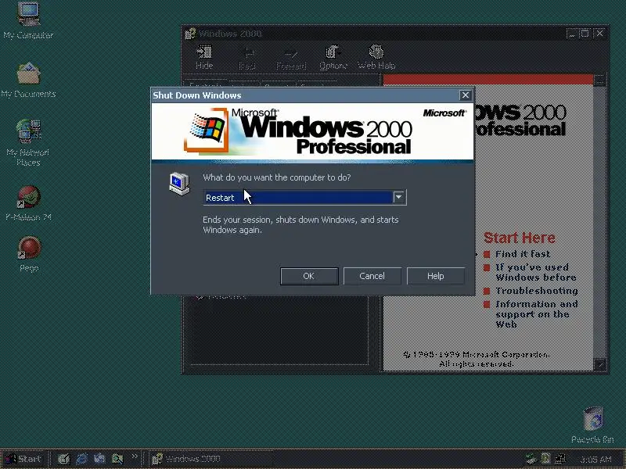This screenshot has height=469, width=626.
Task: Click the Windows 2000 help title bar icon
Action: pyautogui.click(x=190, y=34)
